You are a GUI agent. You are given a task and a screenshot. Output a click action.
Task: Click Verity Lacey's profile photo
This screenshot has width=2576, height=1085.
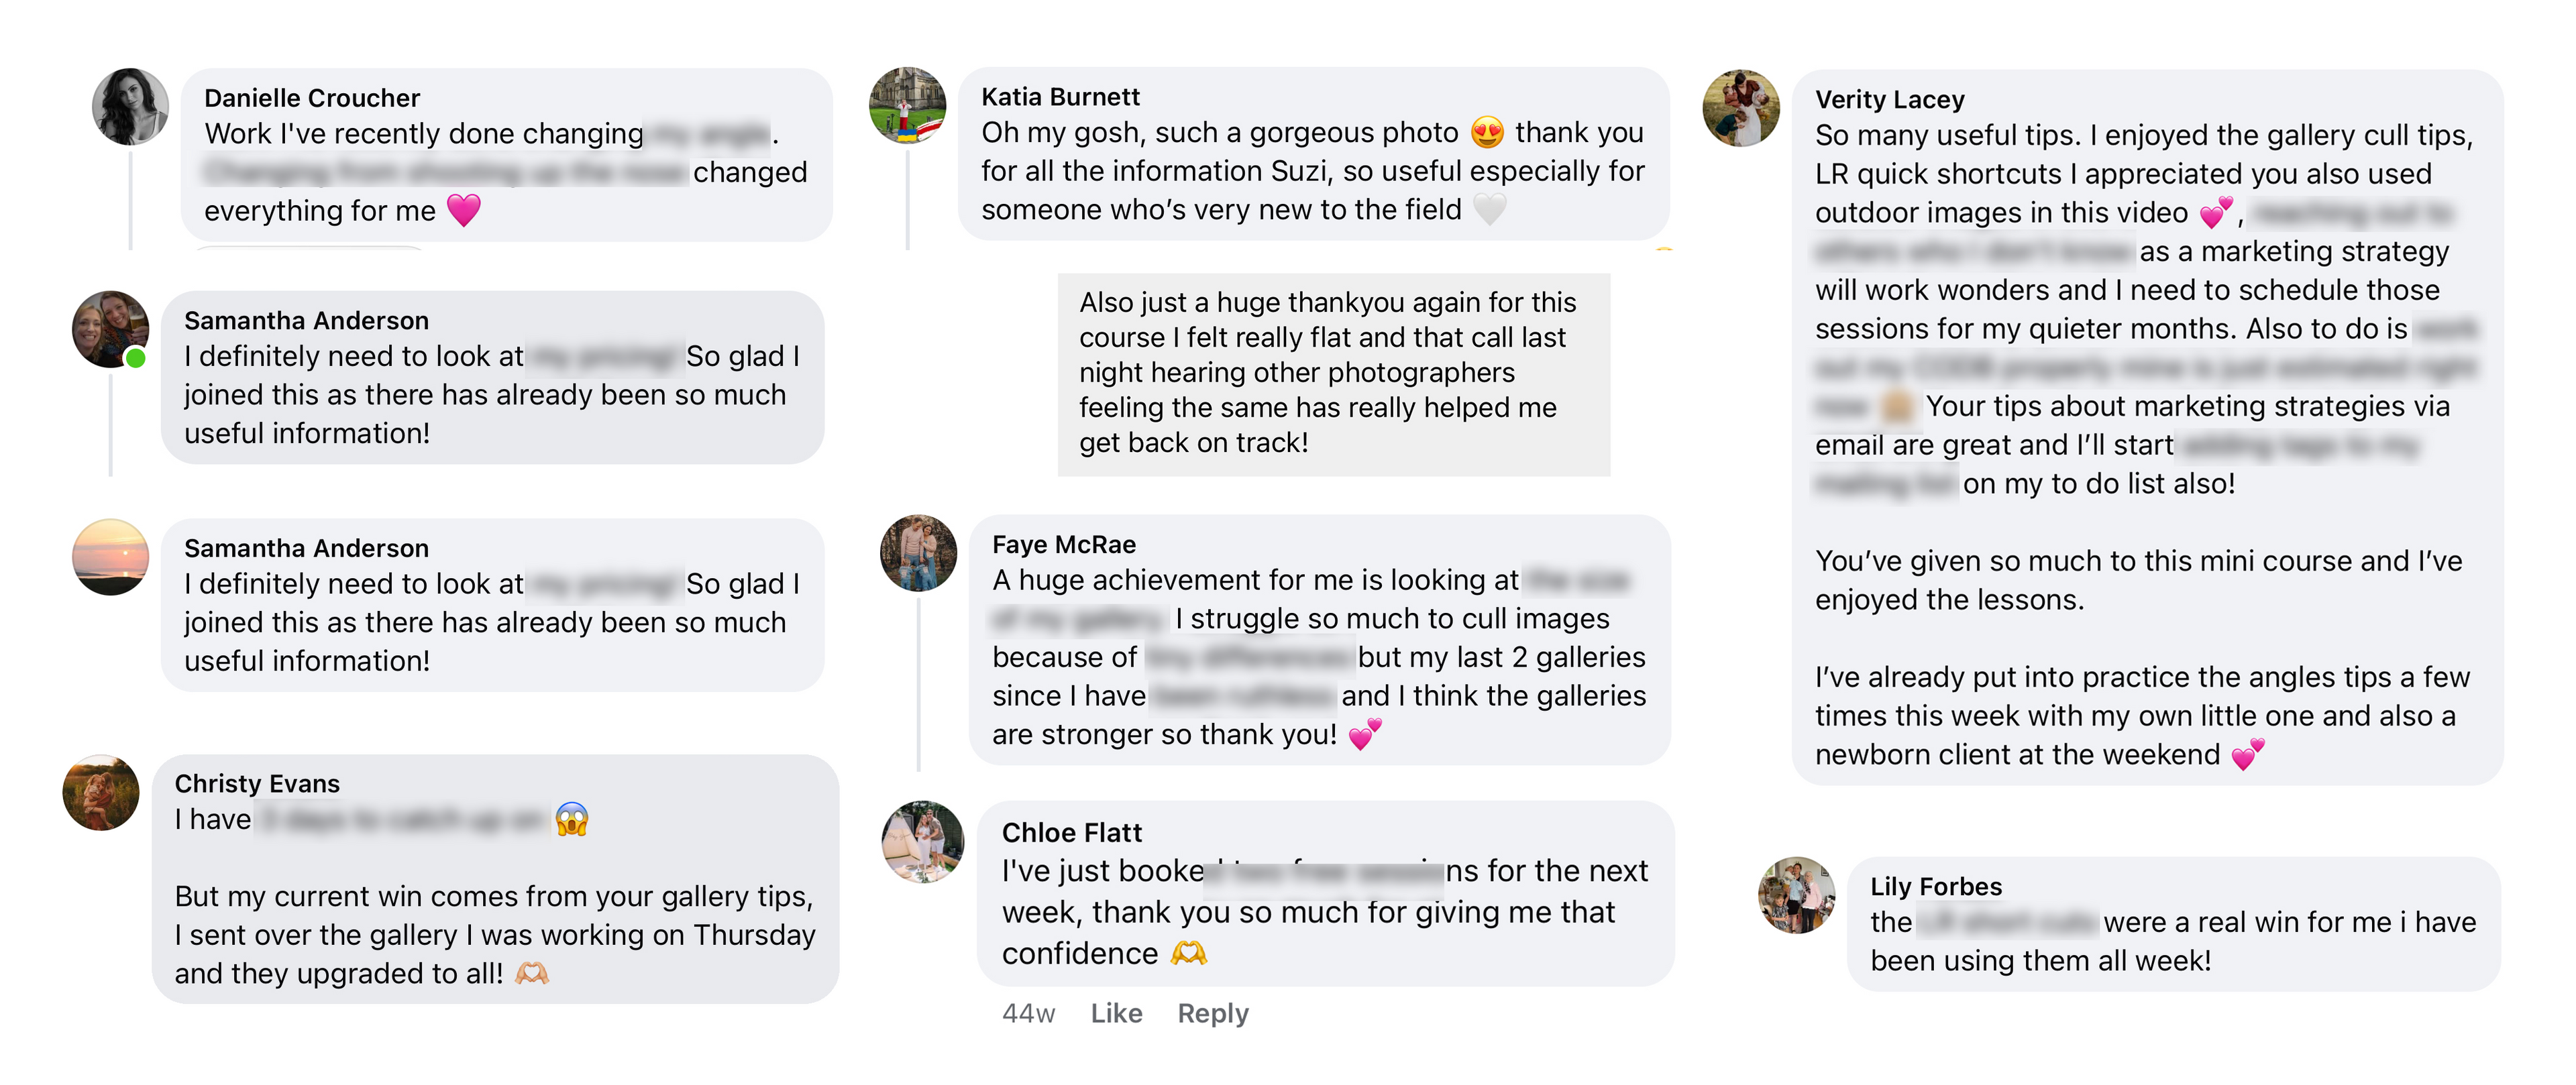(1741, 108)
